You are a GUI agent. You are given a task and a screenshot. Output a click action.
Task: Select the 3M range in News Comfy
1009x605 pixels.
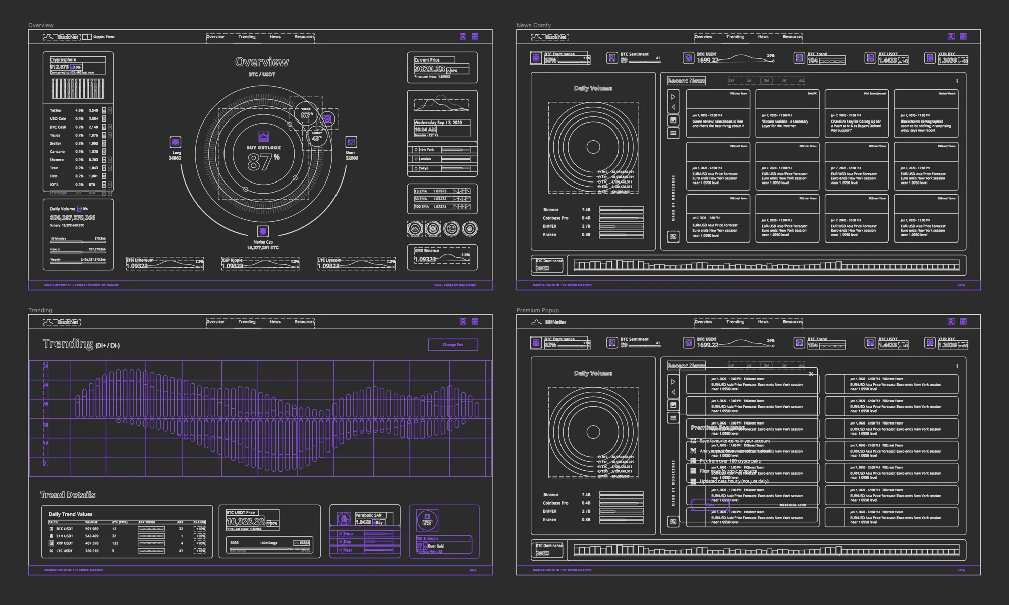point(766,81)
